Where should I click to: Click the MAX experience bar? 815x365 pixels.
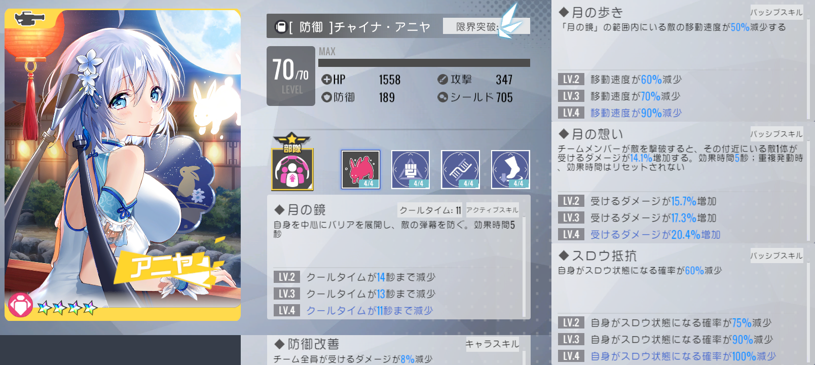coord(424,63)
